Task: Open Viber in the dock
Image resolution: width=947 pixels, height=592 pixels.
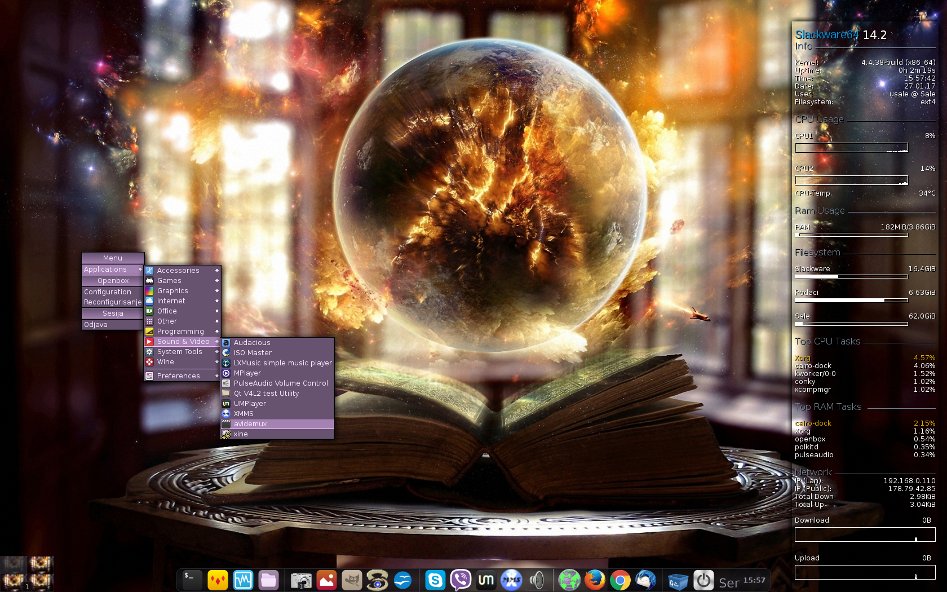Action: pyautogui.click(x=461, y=580)
